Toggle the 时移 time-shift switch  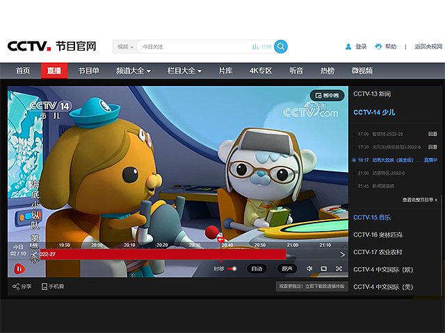tap(232, 268)
